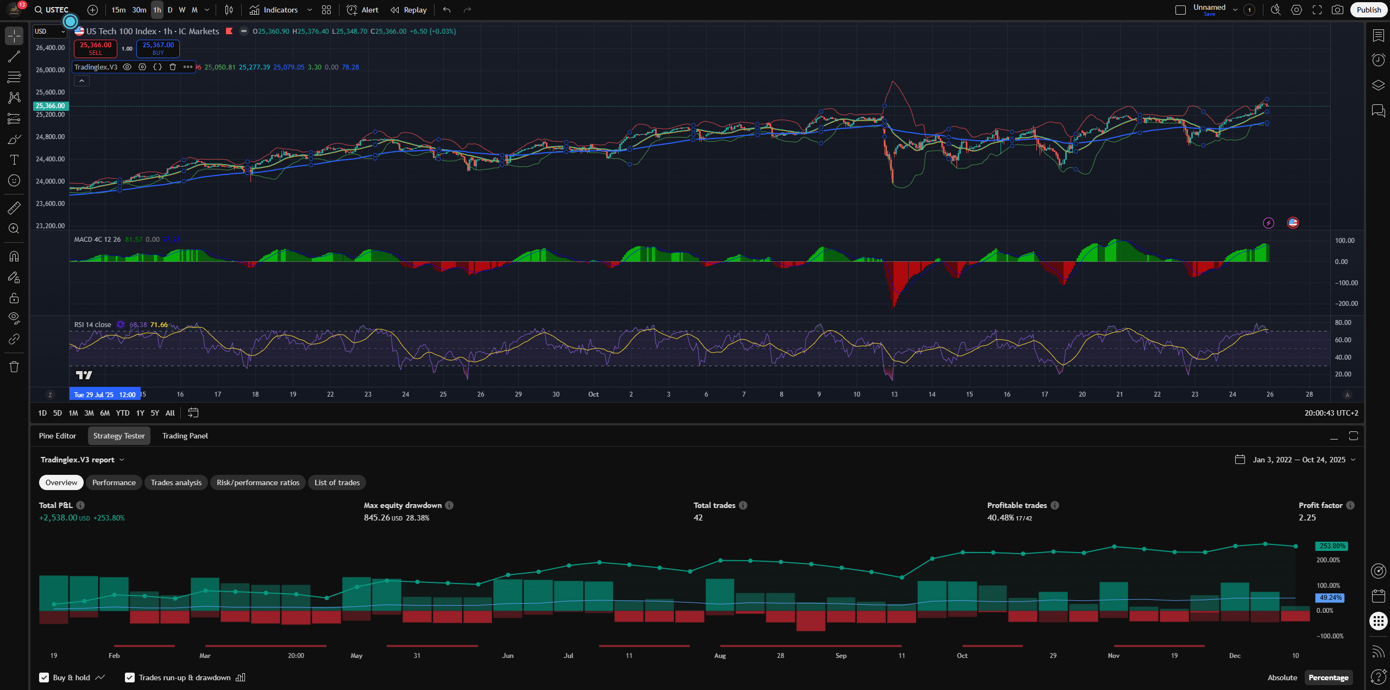This screenshot has height=690, width=1390.
Task: Open the Measure ruler tool
Action: pos(14,208)
